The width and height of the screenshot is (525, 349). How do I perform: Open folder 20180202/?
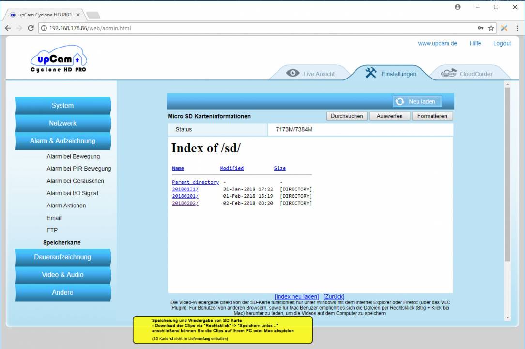pos(185,203)
